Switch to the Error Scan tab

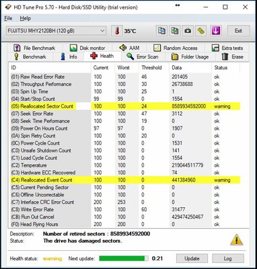click(143, 56)
